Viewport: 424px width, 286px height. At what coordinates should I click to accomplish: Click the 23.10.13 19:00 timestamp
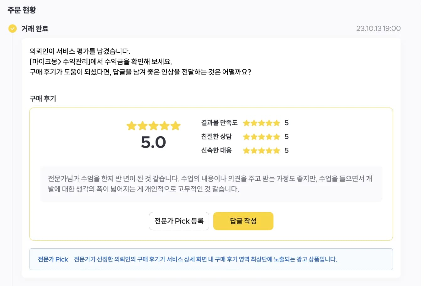379,29
